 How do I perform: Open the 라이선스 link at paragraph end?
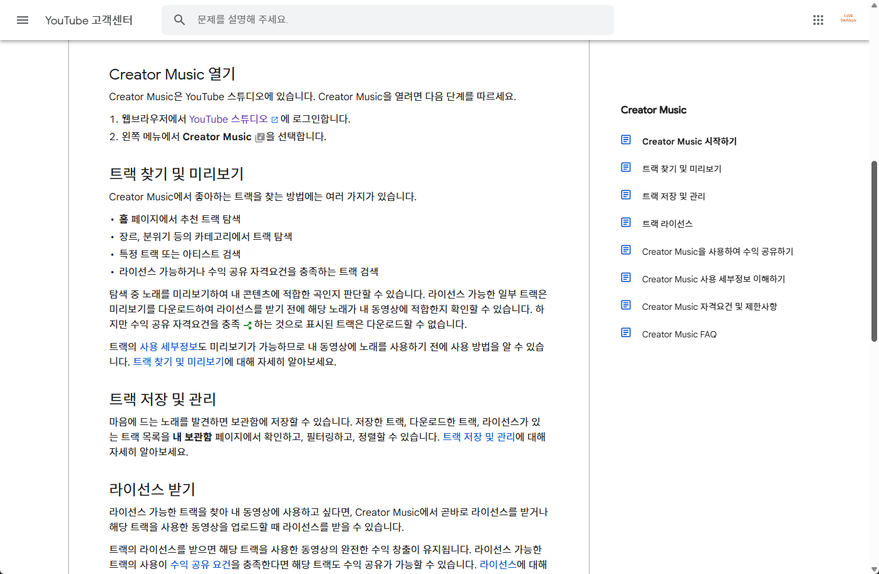click(x=498, y=565)
